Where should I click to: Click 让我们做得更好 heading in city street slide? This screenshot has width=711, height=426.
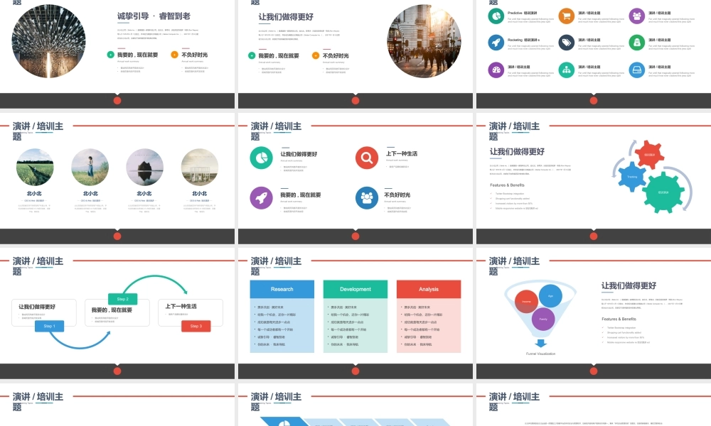[286, 17]
